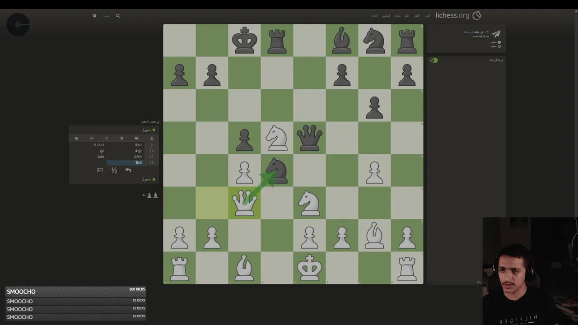This screenshot has height=325, width=578.
Task: Open the settings gear icon
Action: click(x=94, y=16)
